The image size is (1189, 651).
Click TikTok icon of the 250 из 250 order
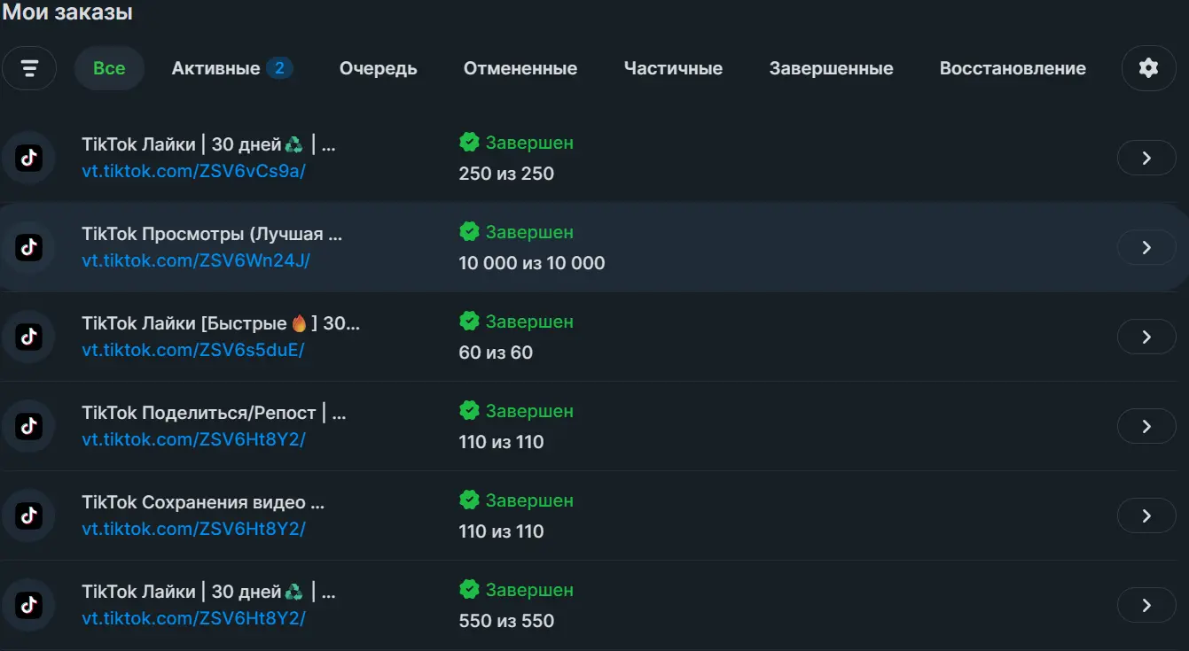29,158
